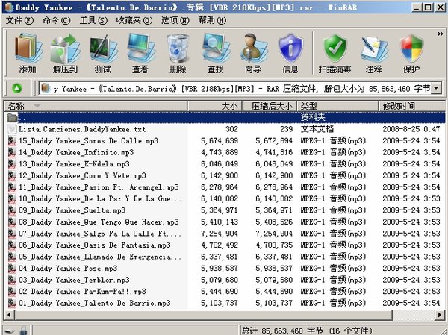Open the 工具(S) menu

point(94,21)
